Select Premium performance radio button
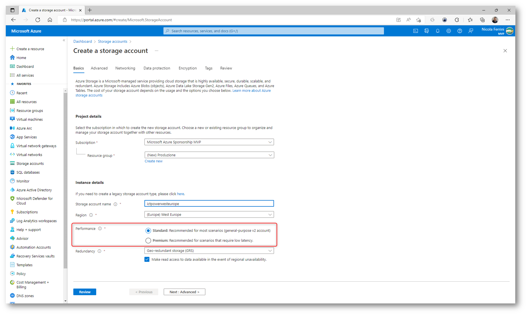The image size is (527, 315). pos(148,241)
